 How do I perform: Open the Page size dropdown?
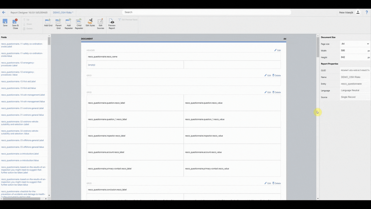pos(355,44)
